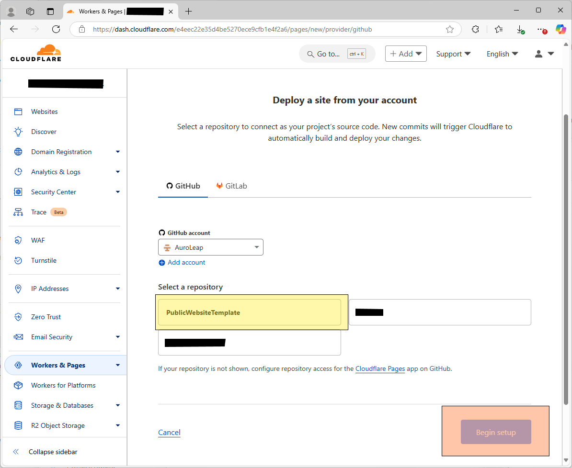Image resolution: width=572 pixels, height=468 pixels.
Task: Collapse the sidebar with the double-arrow icon
Action: 16,452
